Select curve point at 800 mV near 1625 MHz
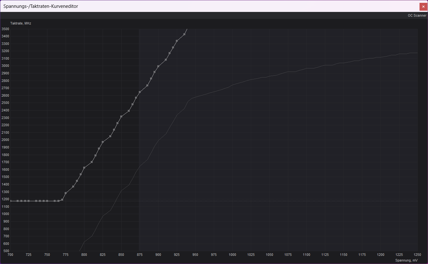This screenshot has height=264, width=428. coord(84,168)
